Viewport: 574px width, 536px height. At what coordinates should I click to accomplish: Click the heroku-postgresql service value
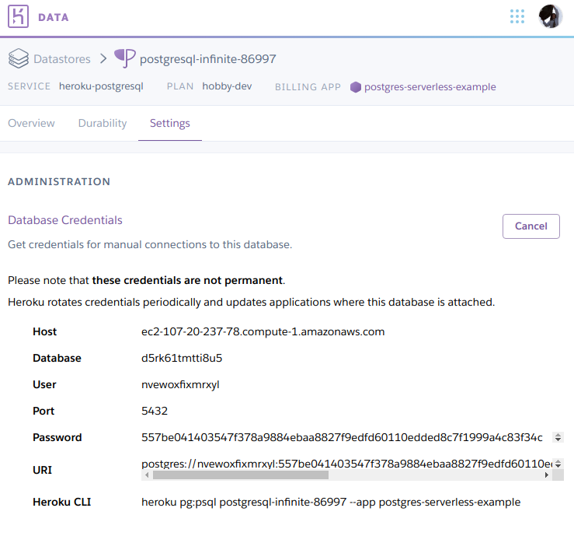[x=101, y=86]
